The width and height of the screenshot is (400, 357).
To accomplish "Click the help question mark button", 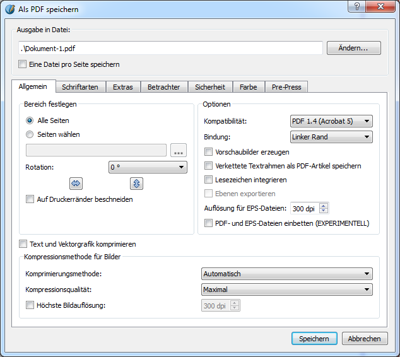I will point(357,6).
